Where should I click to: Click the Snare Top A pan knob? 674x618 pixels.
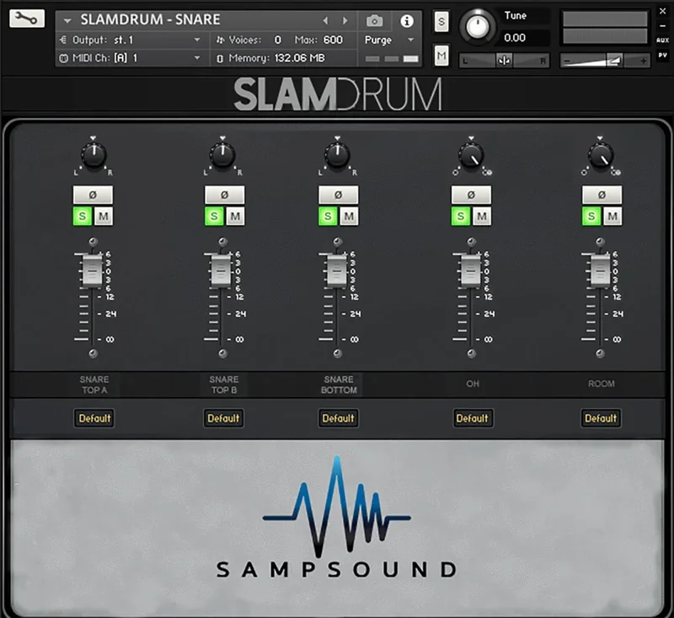click(x=94, y=155)
